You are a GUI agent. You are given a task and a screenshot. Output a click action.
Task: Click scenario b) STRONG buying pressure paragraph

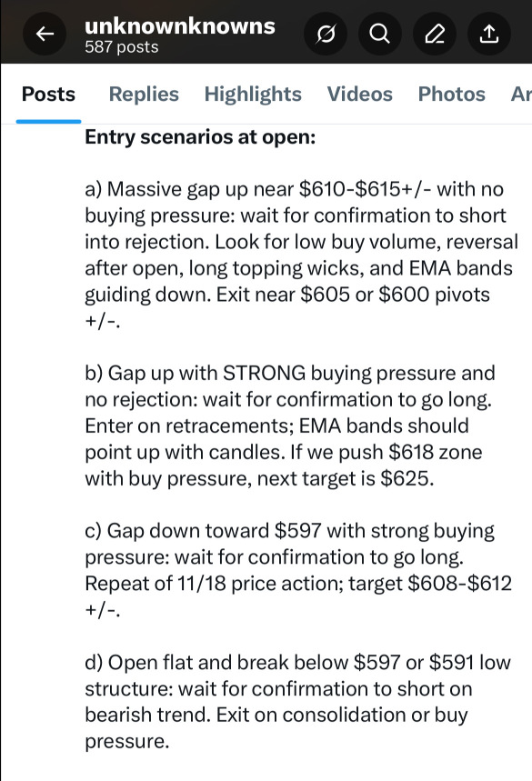pyautogui.click(x=290, y=426)
